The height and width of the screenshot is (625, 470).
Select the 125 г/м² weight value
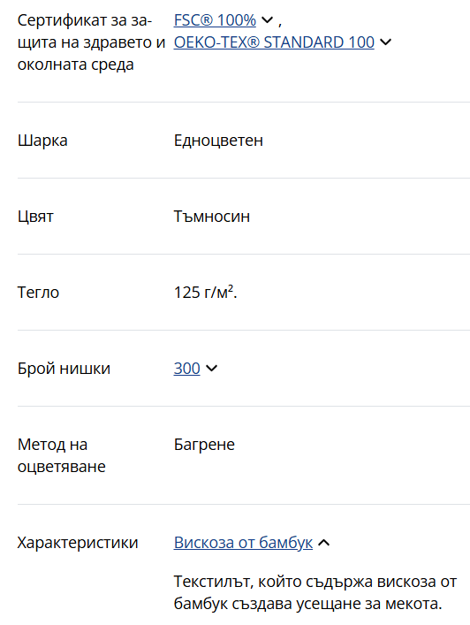[206, 293]
